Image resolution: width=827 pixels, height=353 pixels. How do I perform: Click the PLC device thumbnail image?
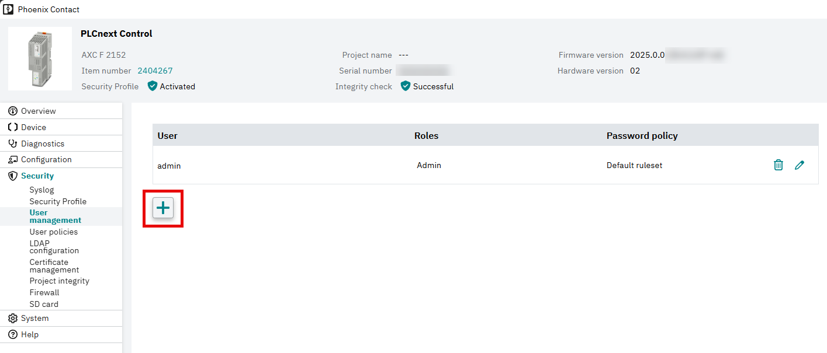(x=40, y=58)
